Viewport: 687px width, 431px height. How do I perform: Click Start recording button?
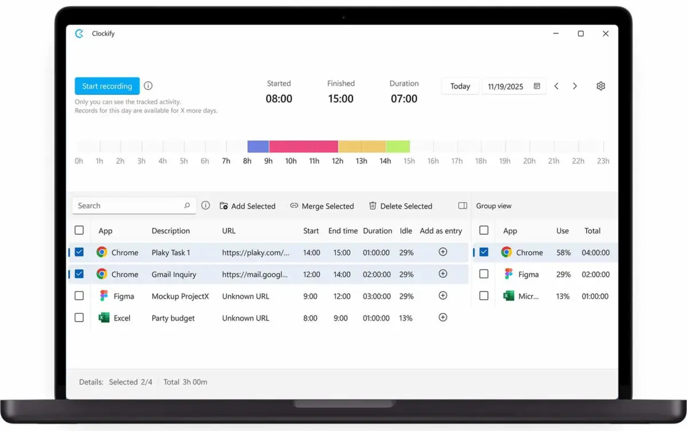pos(107,86)
